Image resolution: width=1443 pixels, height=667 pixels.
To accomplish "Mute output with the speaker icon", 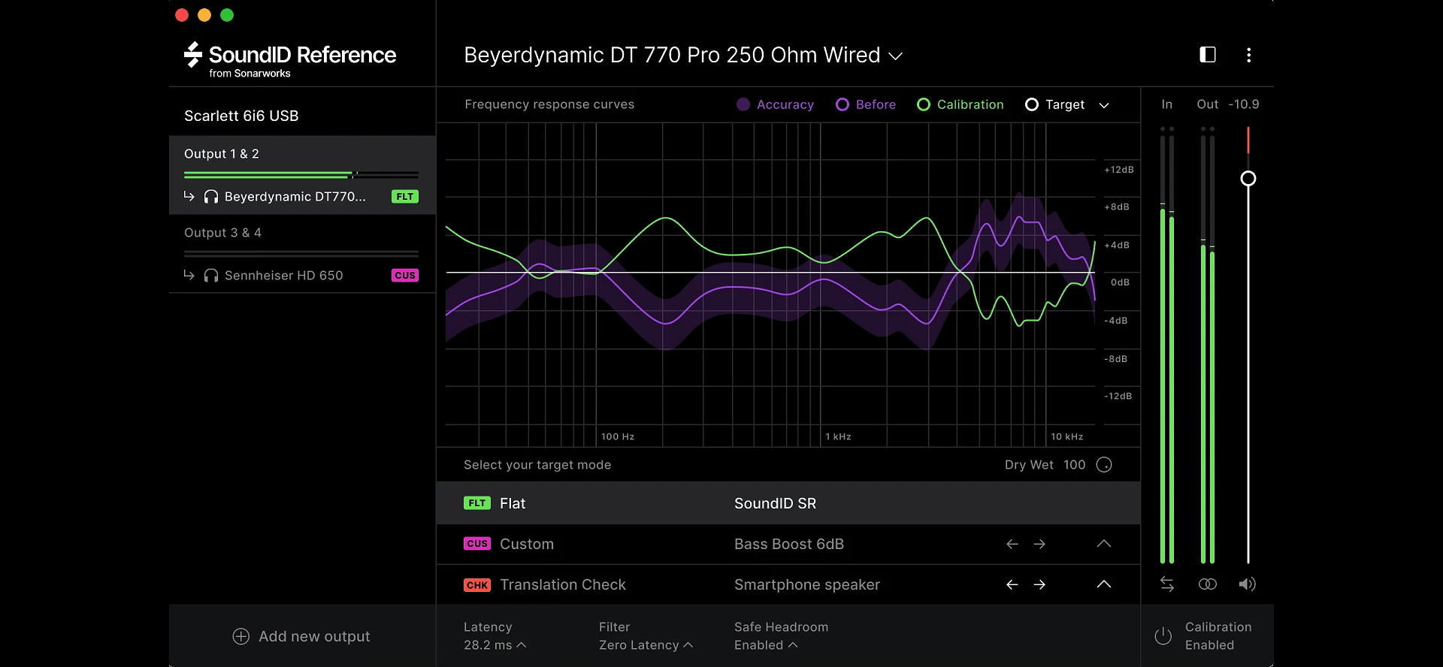I will 1248,584.
